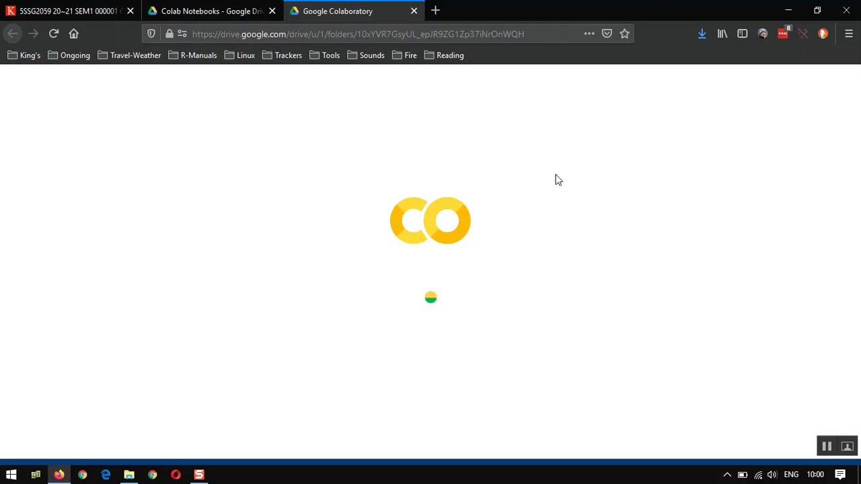Open first Chrome taskbar icon

point(83,475)
